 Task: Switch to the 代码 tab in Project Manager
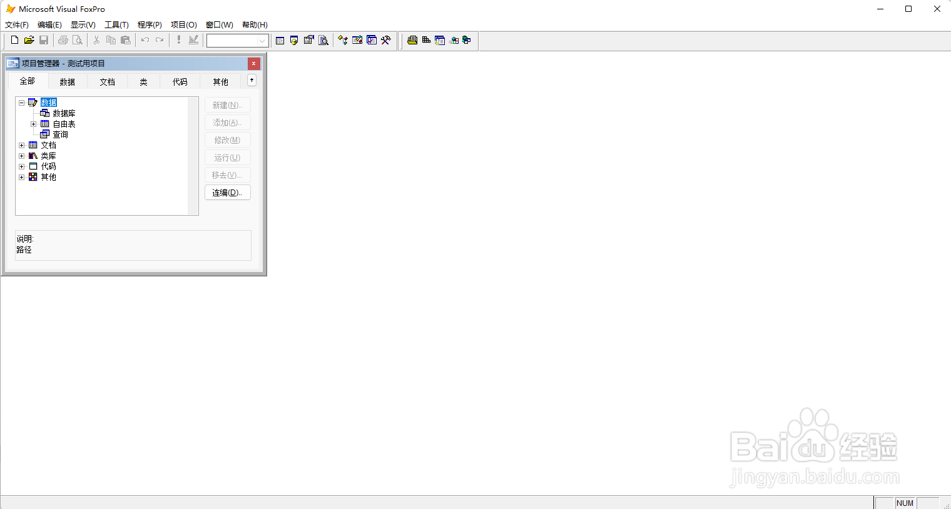tap(180, 82)
